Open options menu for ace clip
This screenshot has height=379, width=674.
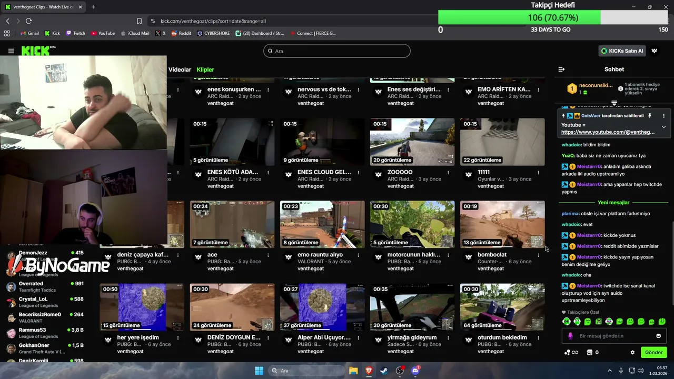tap(268, 255)
